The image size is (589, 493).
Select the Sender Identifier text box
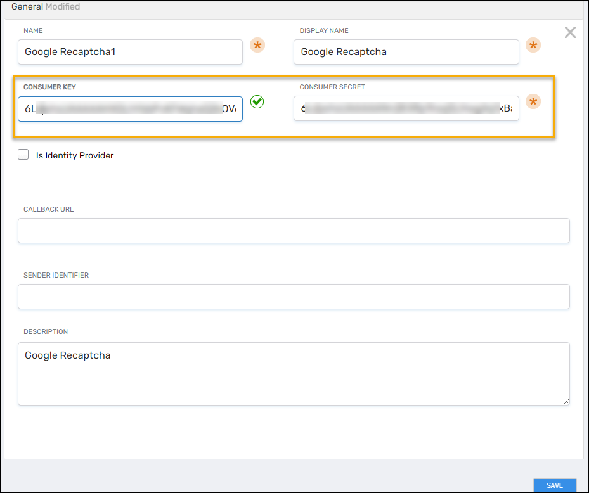(x=294, y=297)
